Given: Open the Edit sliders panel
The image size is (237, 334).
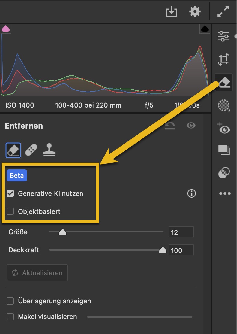Looking at the screenshot, I should (x=224, y=36).
